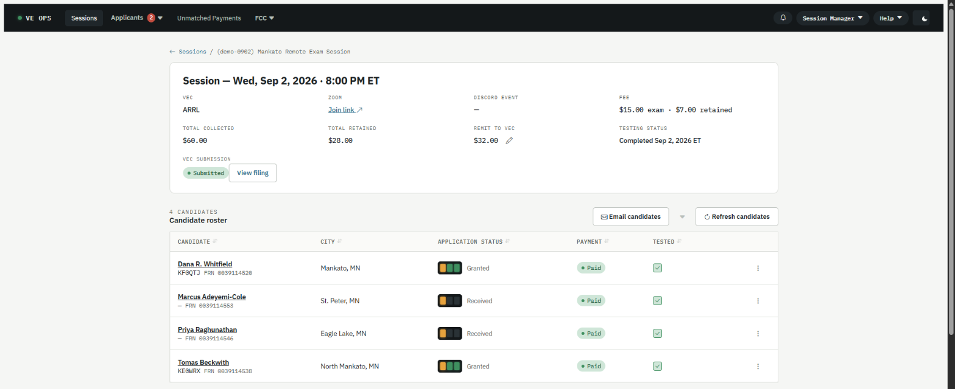Click the Applicants notification badge

point(151,18)
